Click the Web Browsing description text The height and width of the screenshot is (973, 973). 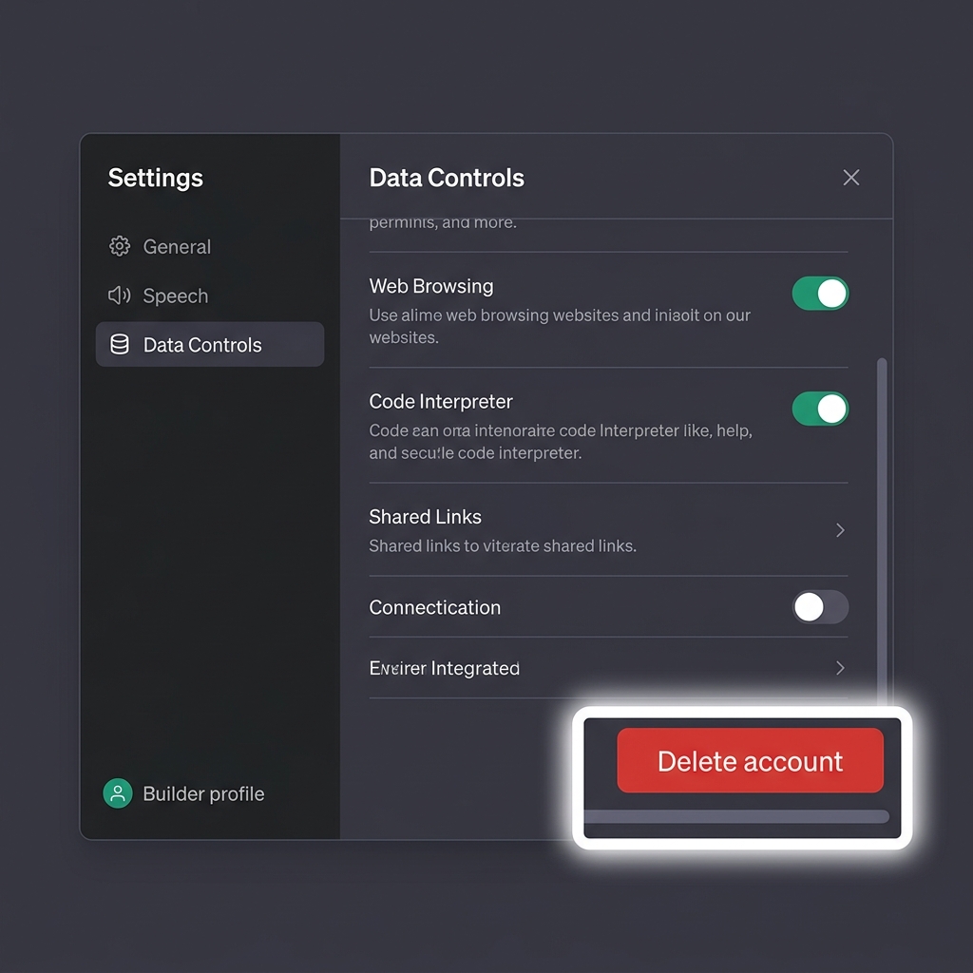pos(560,327)
